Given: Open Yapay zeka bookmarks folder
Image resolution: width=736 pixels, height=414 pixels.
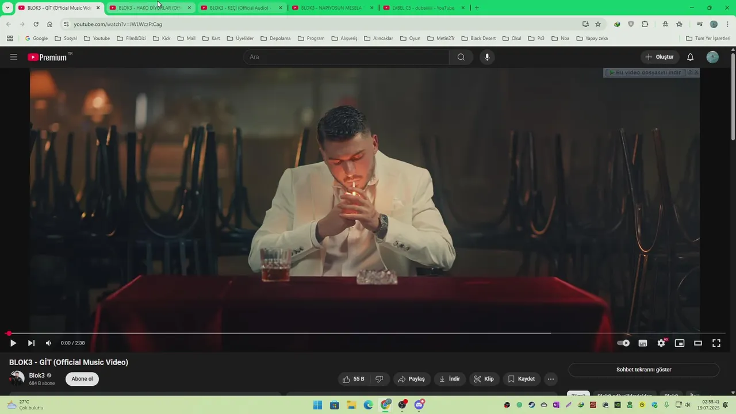Looking at the screenshot, I should coord(592,39).
